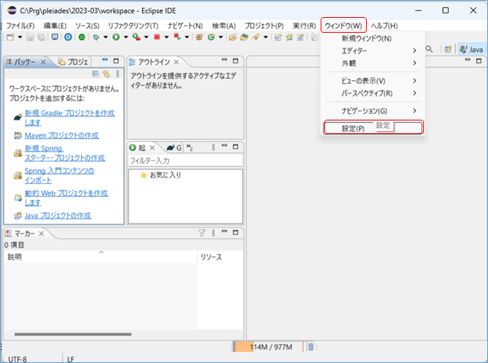
Task: Click the green Run play icon
Action: click(x=116, y=37)
